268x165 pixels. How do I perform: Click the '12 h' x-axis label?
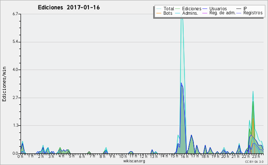(x=143, y=156)
